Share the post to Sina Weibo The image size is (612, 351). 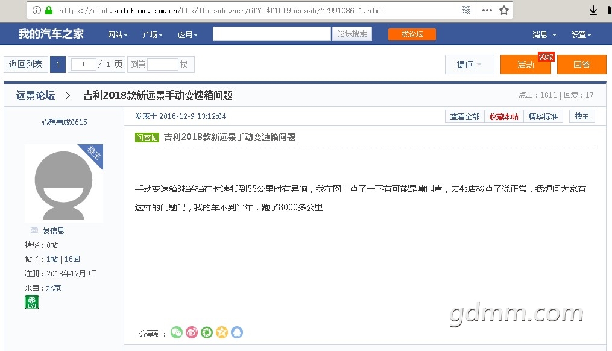click(x=192, y=332)
